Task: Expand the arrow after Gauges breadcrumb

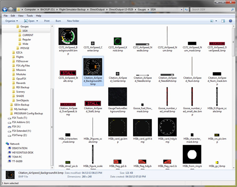Action: [x=148, y=9]
